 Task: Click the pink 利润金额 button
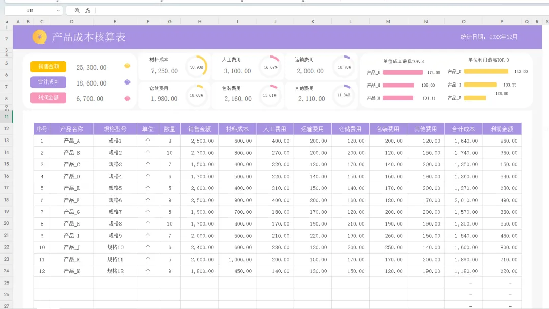(48, 98)
